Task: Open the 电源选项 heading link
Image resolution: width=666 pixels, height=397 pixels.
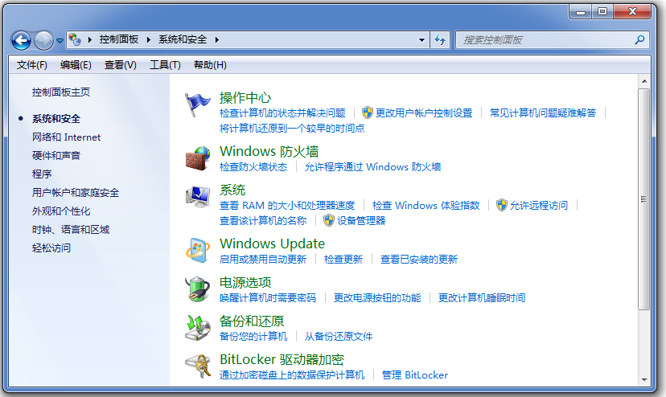Action: (245, 282)
